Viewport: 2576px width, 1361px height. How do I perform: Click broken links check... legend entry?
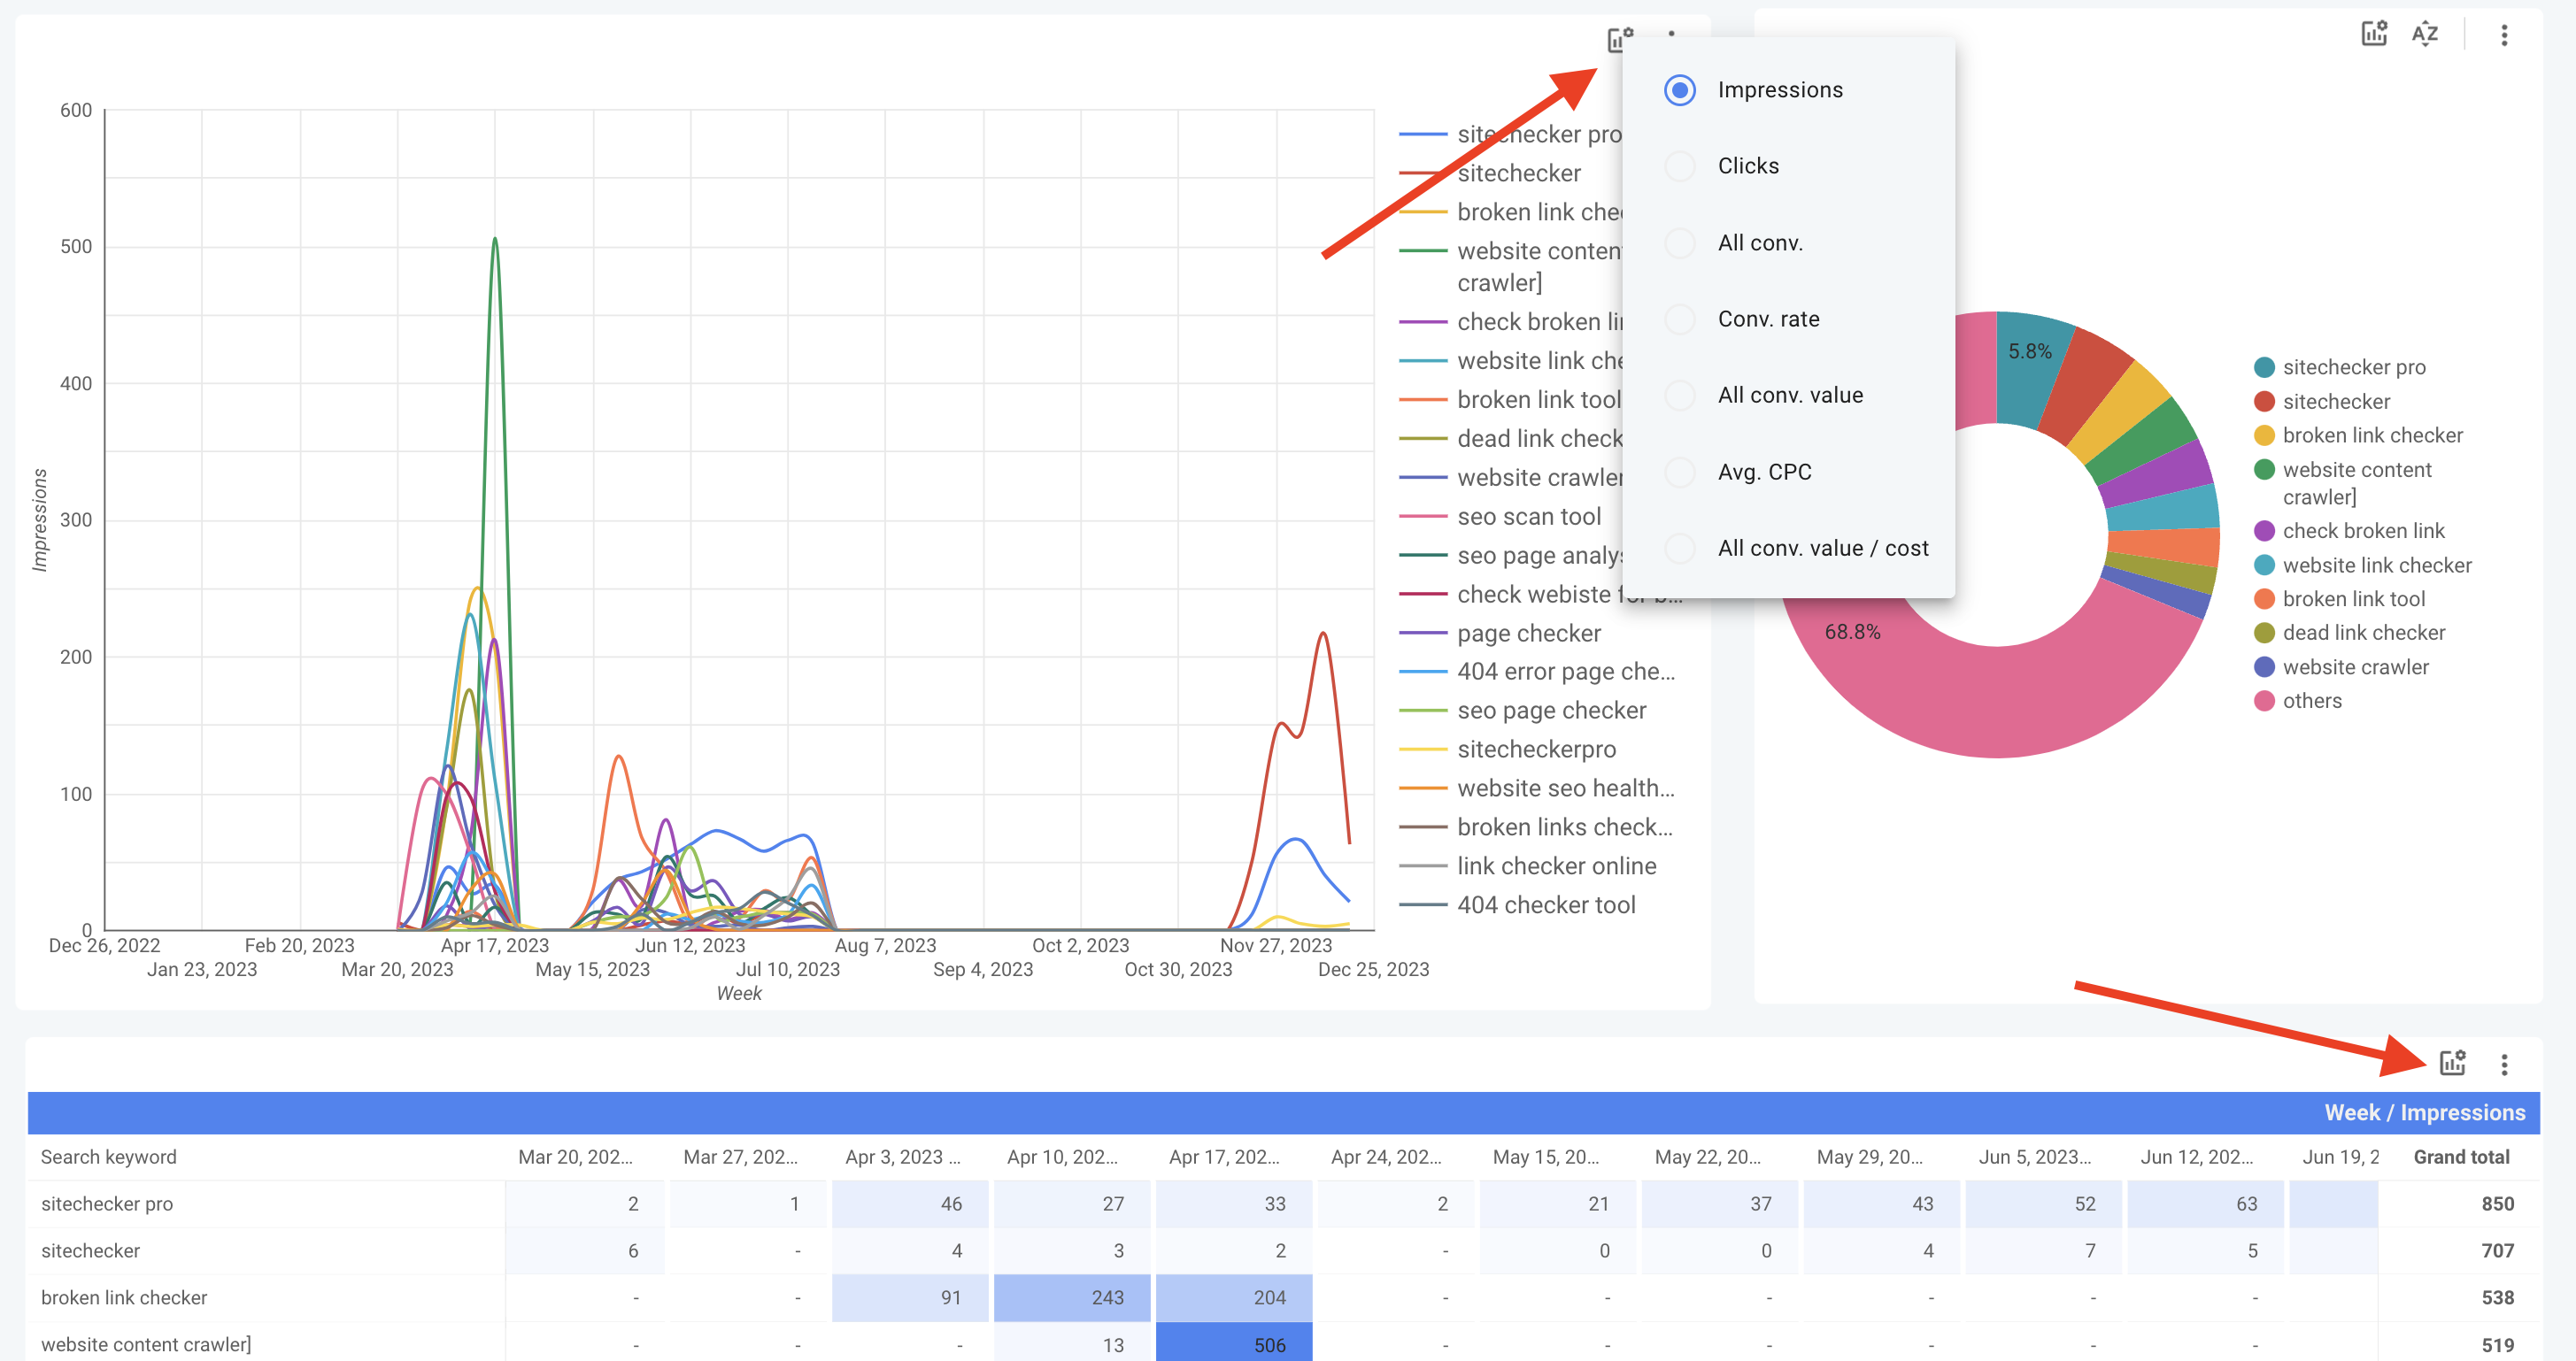point(1564,828)
